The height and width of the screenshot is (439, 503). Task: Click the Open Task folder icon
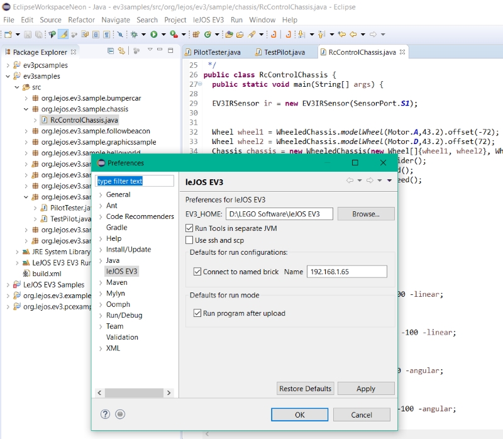pyautogui.click(x=240, y=35)
